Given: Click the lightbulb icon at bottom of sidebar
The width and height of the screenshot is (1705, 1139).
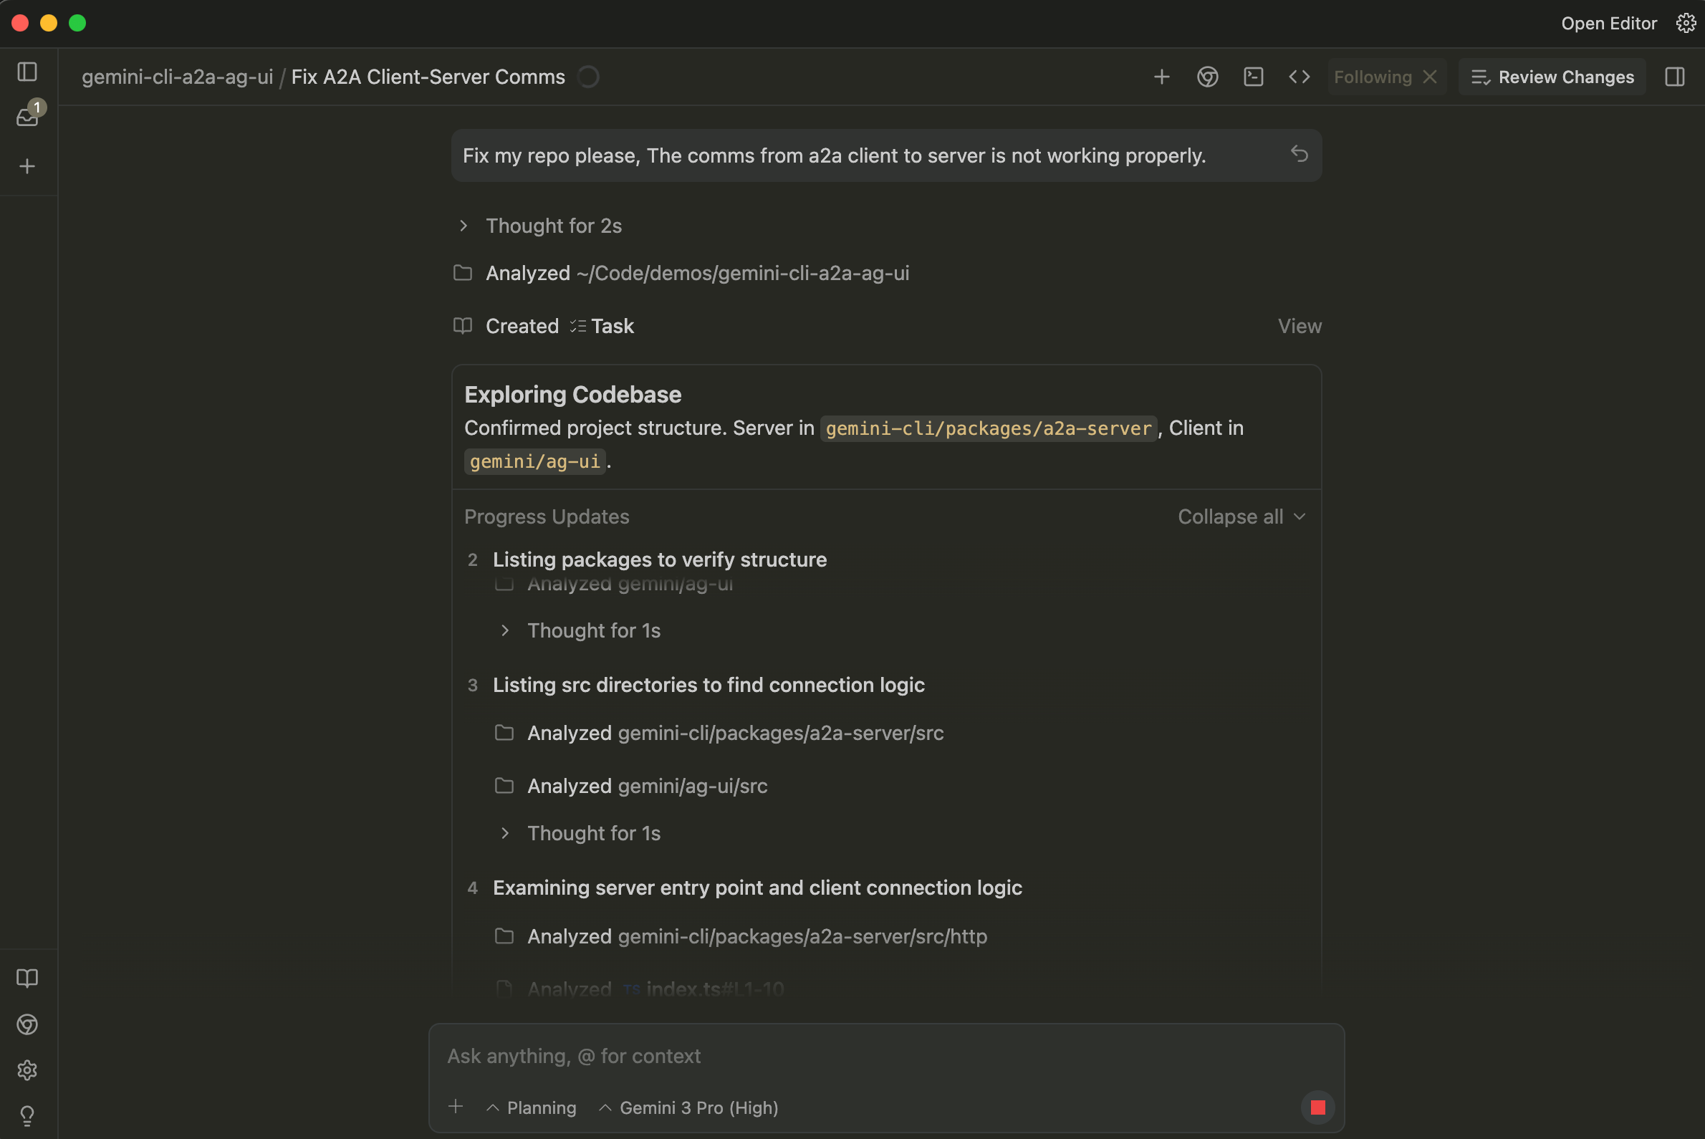Looking at the screenshot, I should click(x=27, y=1117).
